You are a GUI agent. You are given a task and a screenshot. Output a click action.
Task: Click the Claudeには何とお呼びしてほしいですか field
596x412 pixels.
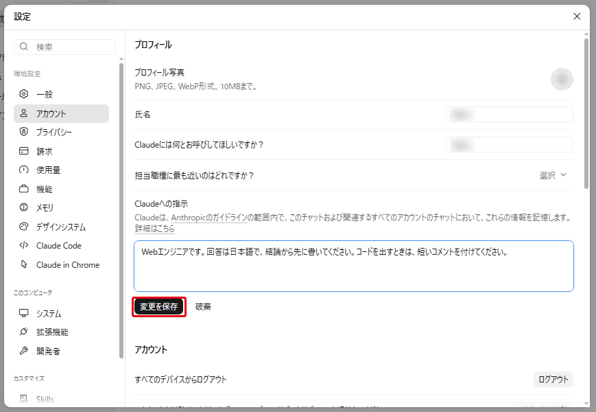coord(510,145)
